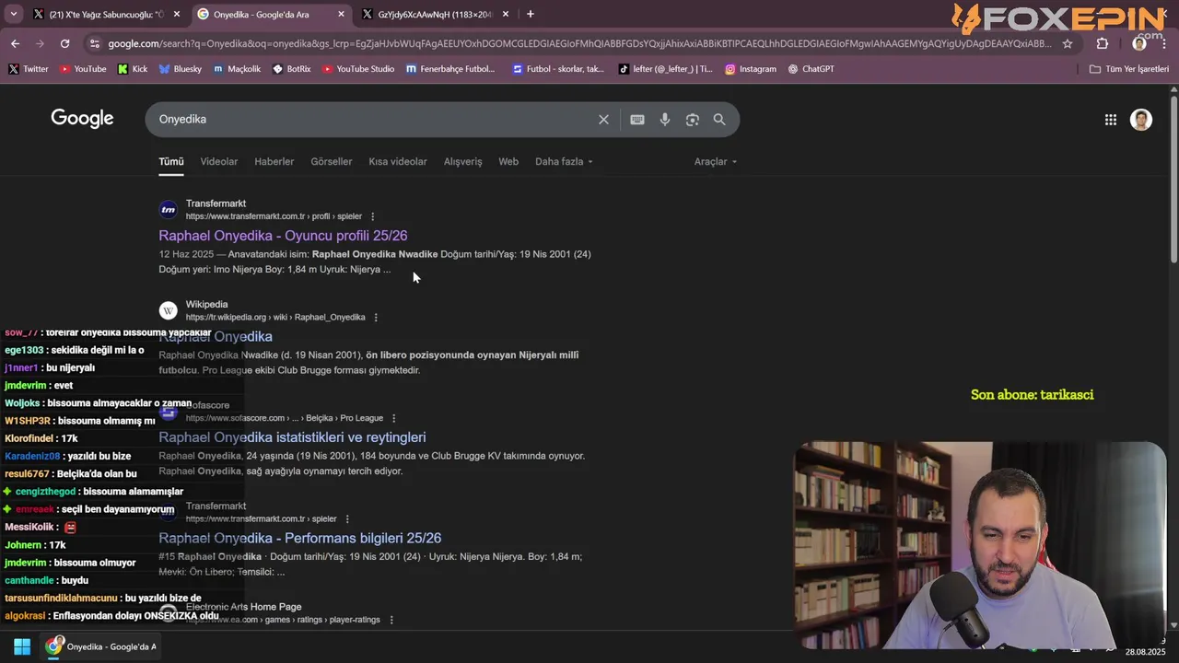Open the YouTube bookmark
The width and height of the screenshot is (1179, 663).
coord(83,69)
